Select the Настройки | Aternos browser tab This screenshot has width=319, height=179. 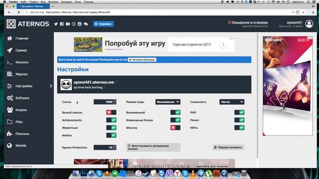pyautogui.click(x=33, y=6)
